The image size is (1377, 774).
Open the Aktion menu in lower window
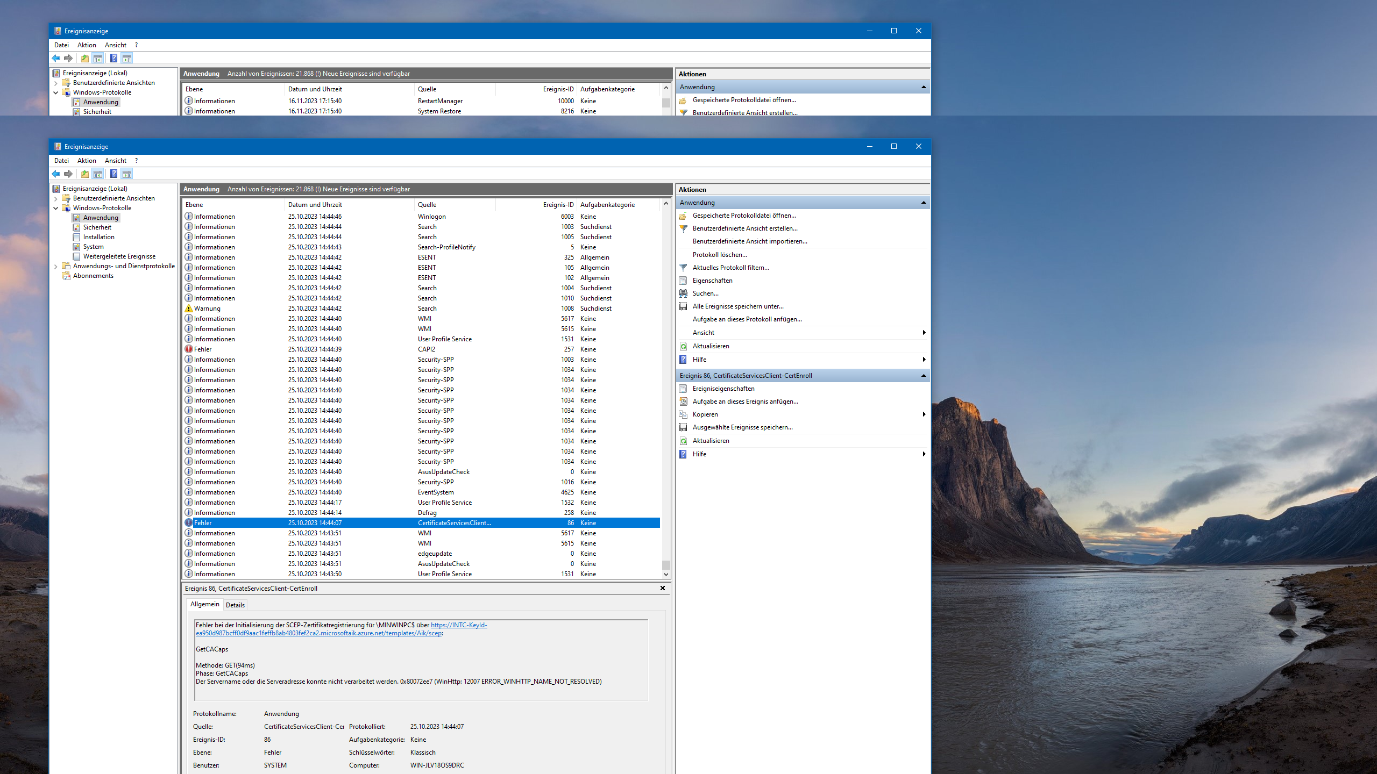tap(86, 161)
